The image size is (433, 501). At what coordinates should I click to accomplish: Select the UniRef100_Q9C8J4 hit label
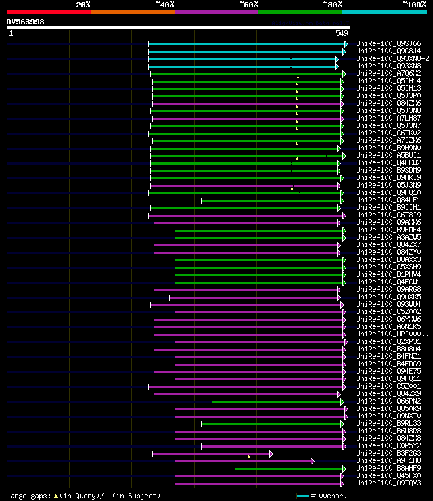(x=388, y=51)
